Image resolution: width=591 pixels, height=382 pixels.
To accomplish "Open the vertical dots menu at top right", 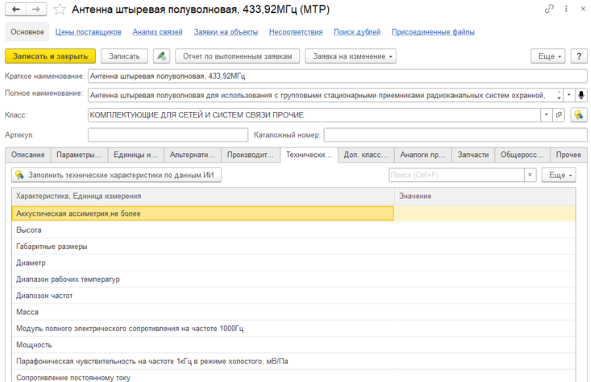I will coord(567,9).
